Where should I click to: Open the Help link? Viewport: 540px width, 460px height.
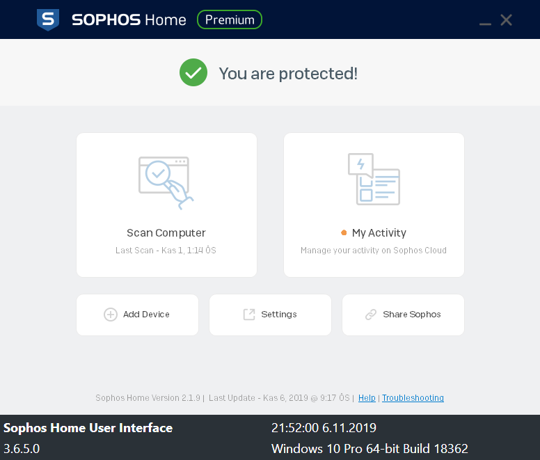(367, 397)
